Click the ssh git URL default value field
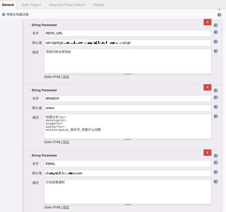This screenshot has height=212, width=226. (128, 43)
